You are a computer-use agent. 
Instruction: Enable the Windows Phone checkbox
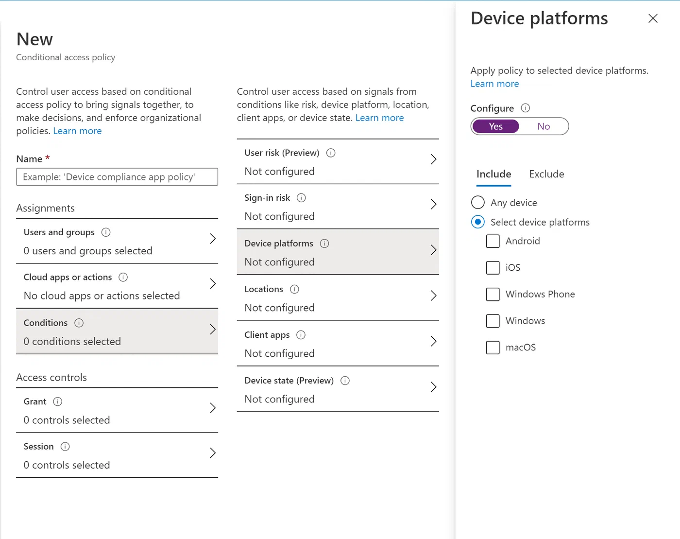(x=493, y=295)
